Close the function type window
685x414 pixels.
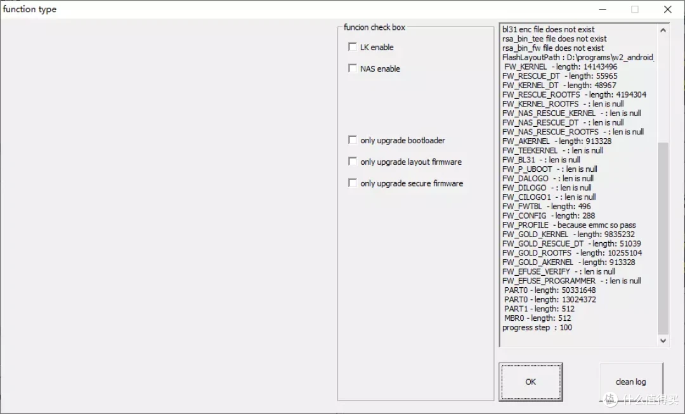667,10
